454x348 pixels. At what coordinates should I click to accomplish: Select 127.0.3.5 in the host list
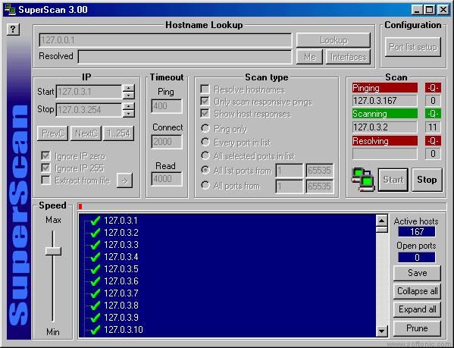121,269
